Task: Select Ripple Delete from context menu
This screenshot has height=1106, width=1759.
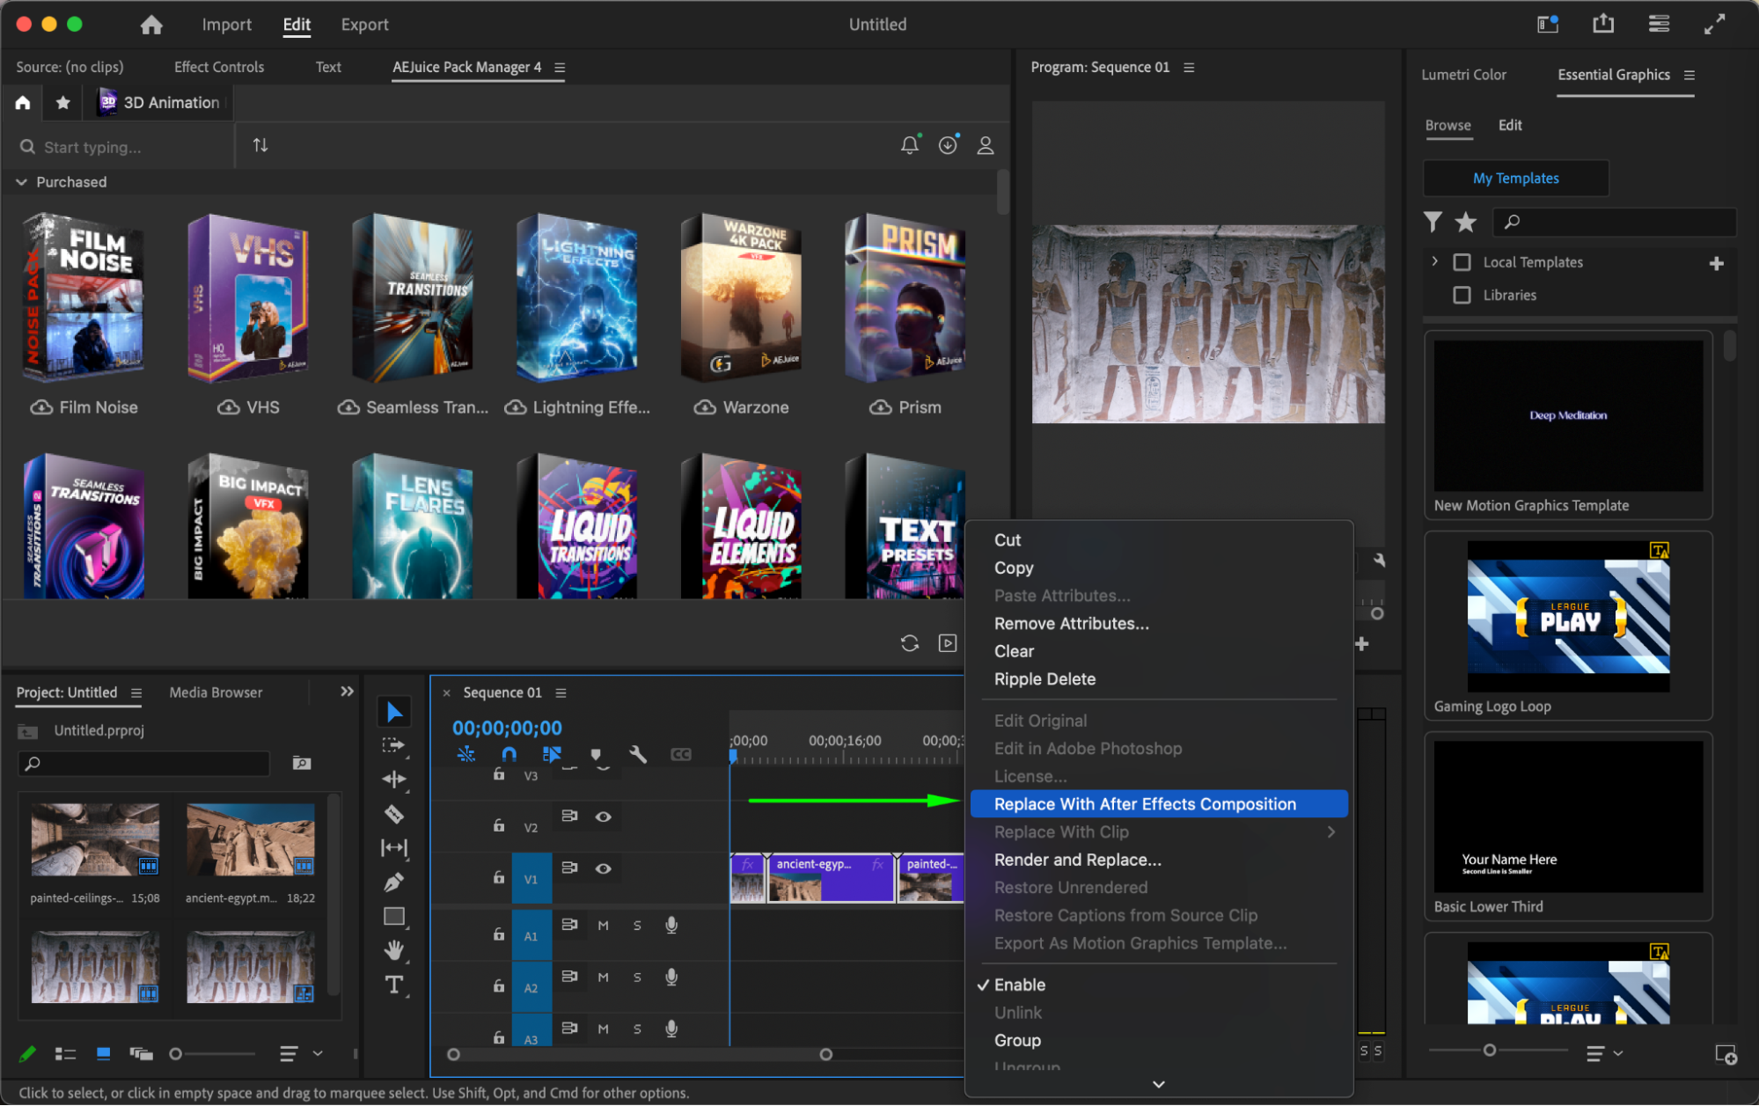Action: (1044, 679)
